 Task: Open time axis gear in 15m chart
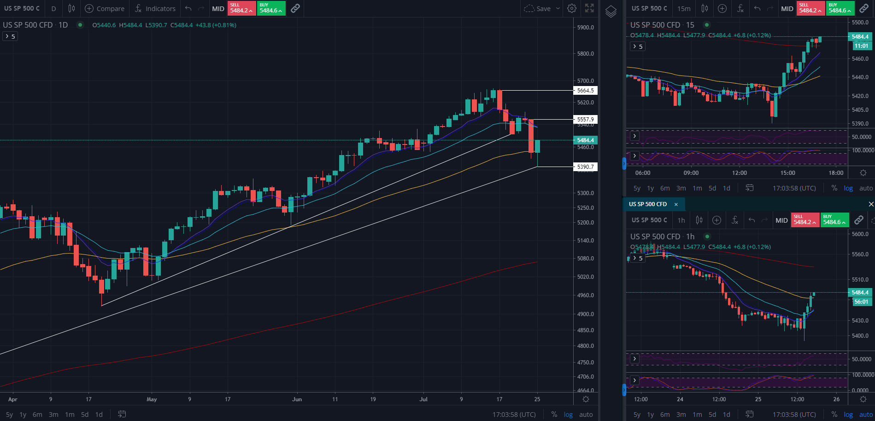click(863, 173)
